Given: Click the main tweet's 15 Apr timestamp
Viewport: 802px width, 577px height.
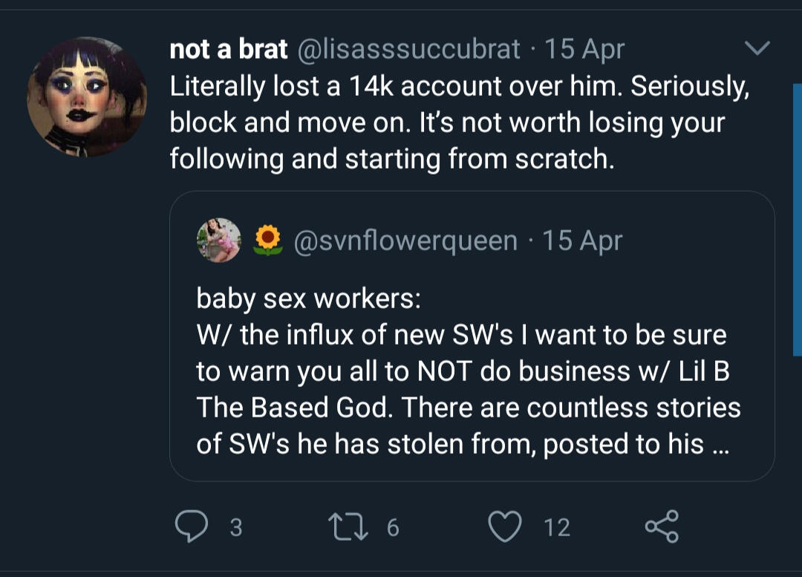Looking at the screenshot, I should click(x=584, y=49).
